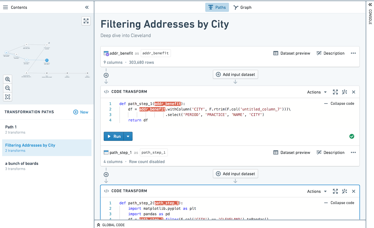Zoom out on the minimap graph
Viewport: 374px width, 228px height.
click(8, 88)
